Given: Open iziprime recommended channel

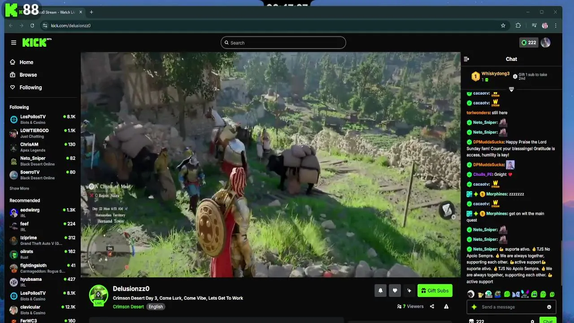Looking at the screenshot, I should coord(43,240).
